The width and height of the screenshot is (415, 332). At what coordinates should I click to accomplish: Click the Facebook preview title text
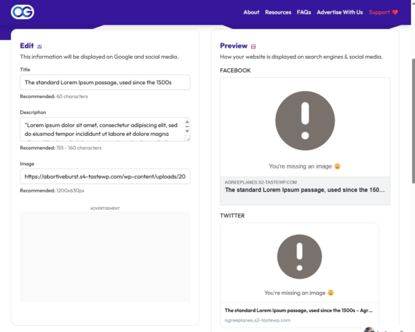click(305, 190)
